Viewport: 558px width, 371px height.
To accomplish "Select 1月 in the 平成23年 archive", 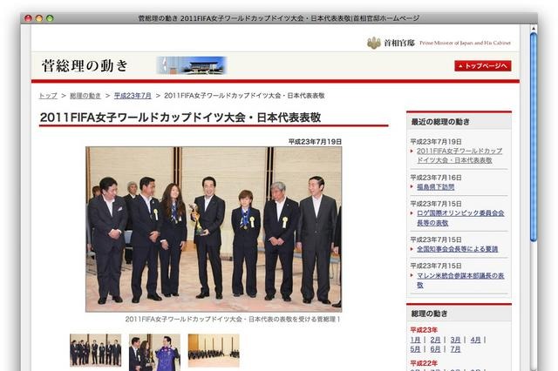I will click(415, 340).
